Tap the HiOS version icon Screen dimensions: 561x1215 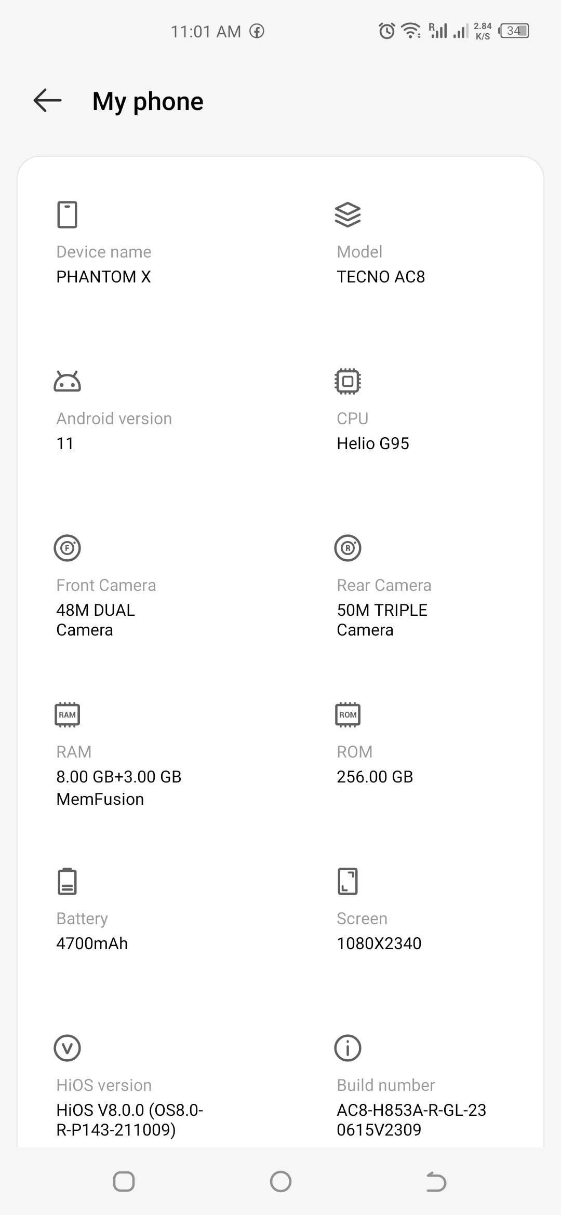(x=67, y=1048)
